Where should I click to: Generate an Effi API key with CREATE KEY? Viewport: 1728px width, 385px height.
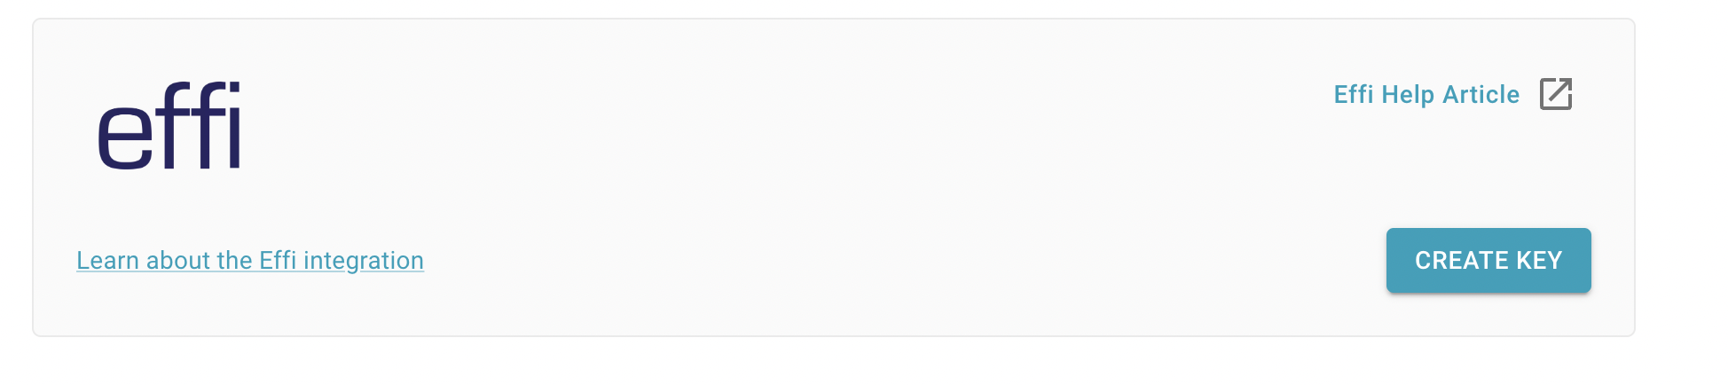(x=1488, y=260)
